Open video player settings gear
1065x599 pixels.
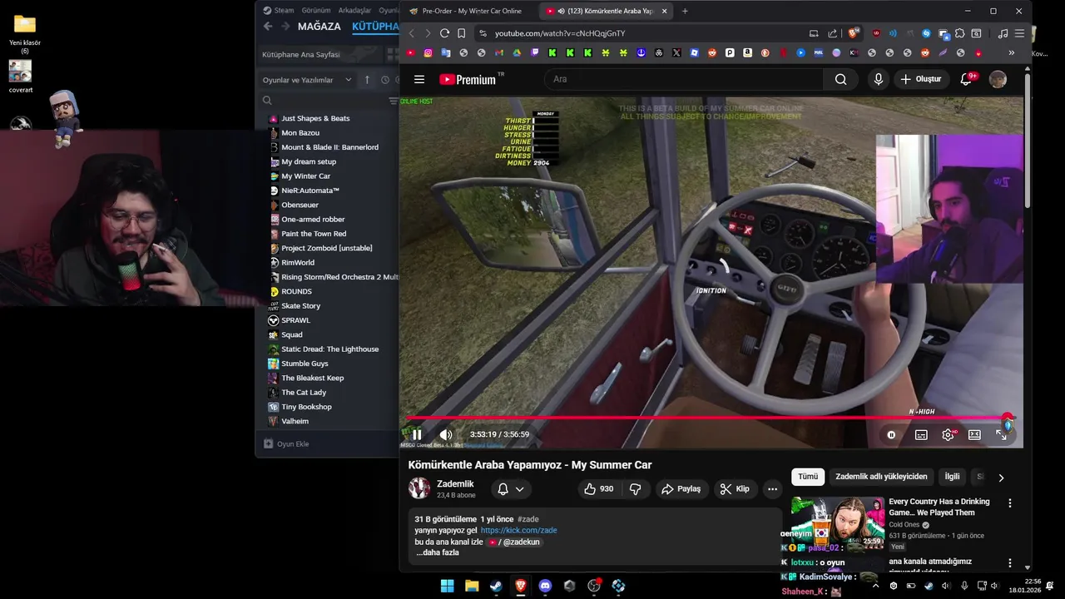point(948,434)
